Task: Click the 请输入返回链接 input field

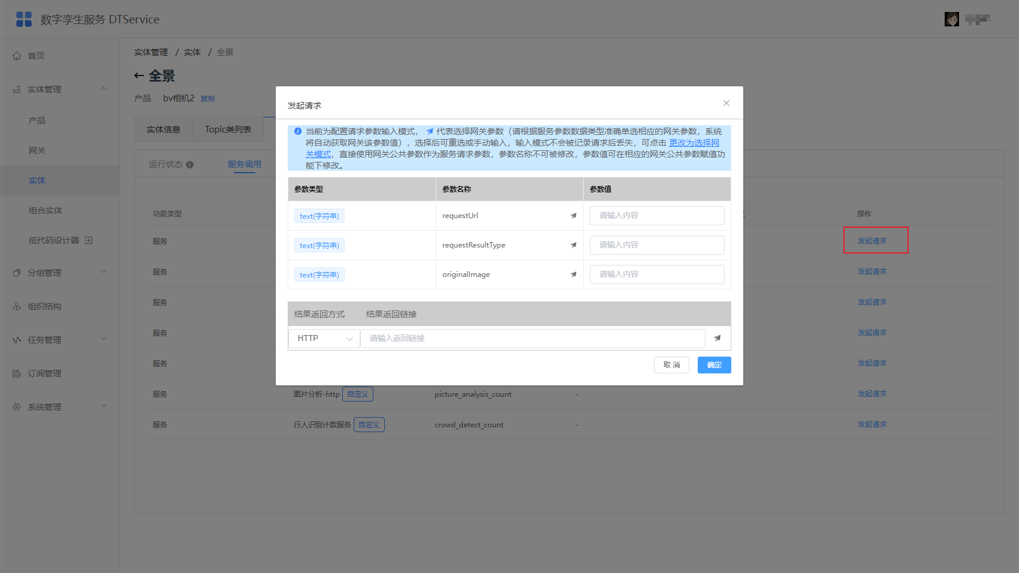Action: pos(533,339)
